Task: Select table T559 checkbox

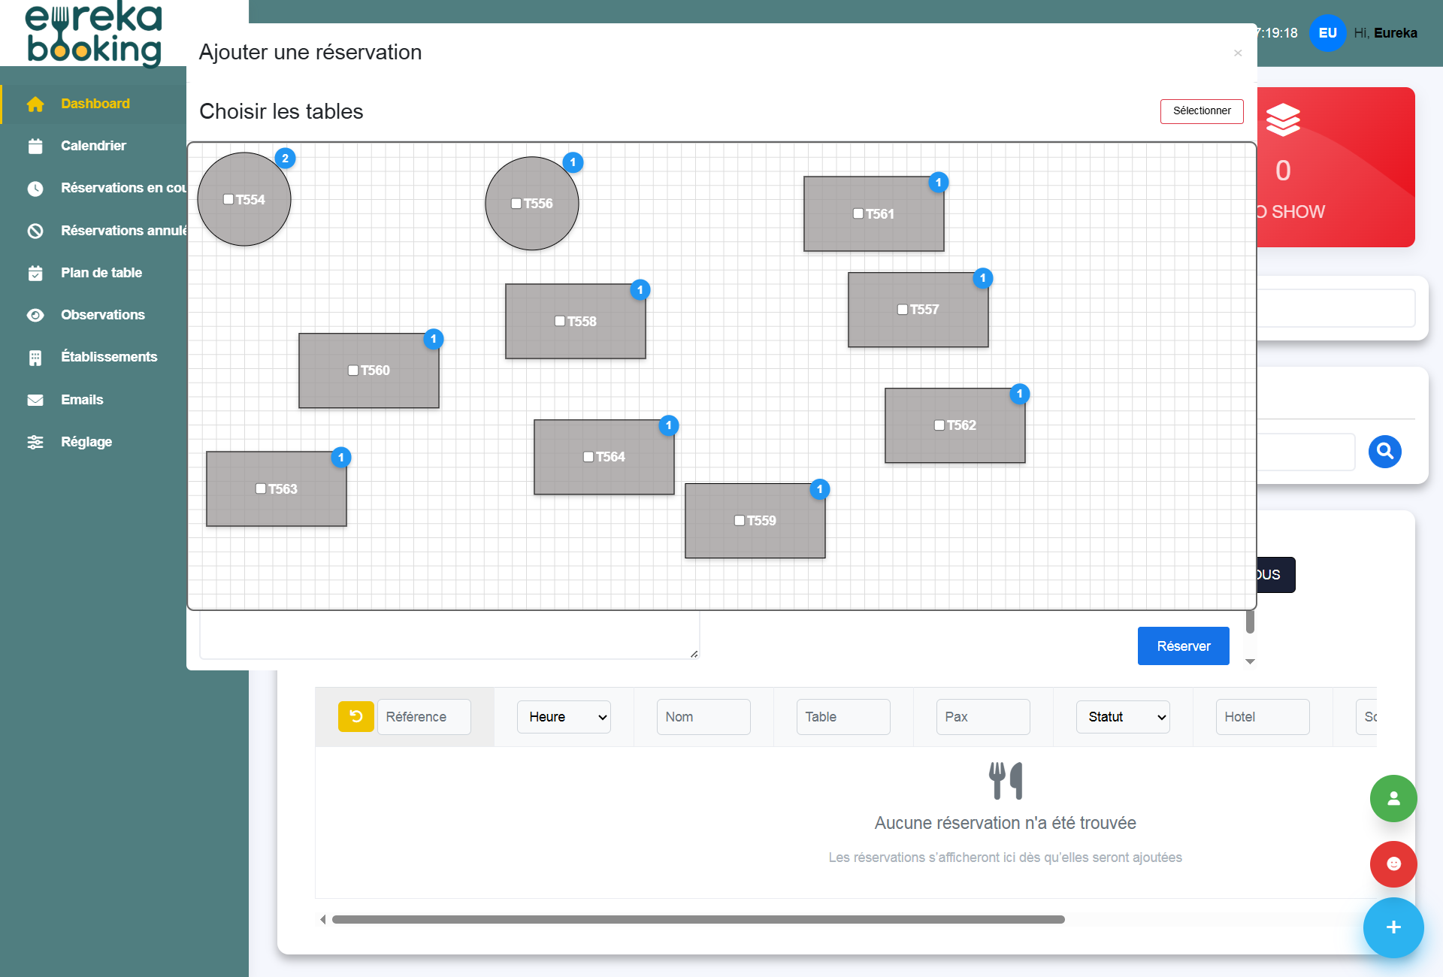Action: point(740,520)
